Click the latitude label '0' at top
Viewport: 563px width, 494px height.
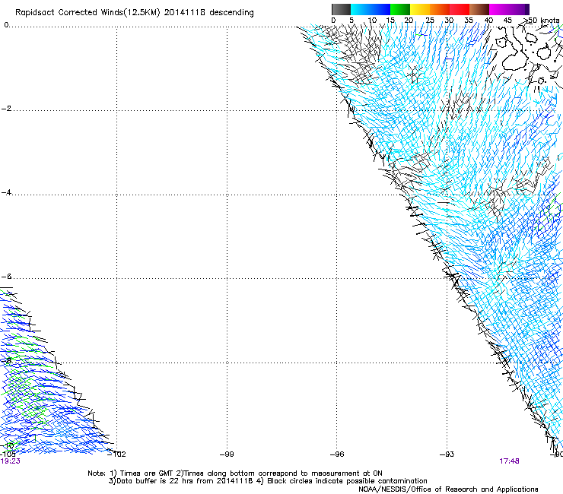click(6, 25)
